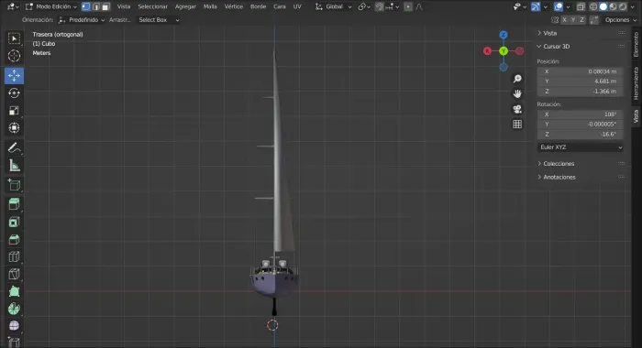Open the pivot point dropdown
642x348 pixels.
(x=364, y=6)
